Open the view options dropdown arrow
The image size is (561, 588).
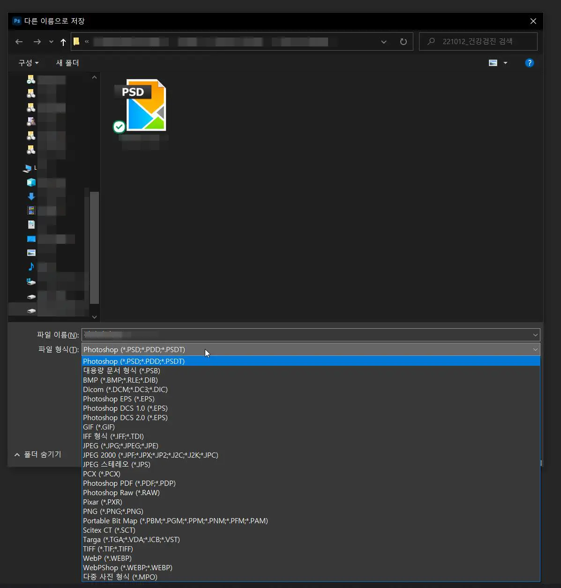pyautogui.click(x=505, y=63)
